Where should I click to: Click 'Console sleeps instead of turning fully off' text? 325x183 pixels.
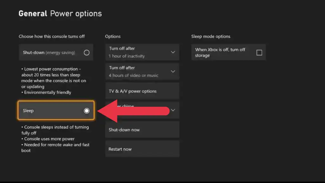pyautogui.click(x=55, y=130)
